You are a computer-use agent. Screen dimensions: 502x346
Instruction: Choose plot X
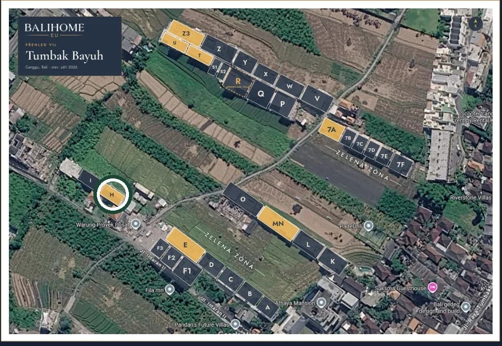266,74
